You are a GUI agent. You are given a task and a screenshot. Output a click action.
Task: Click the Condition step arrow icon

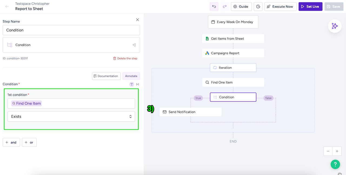point(134,45)
